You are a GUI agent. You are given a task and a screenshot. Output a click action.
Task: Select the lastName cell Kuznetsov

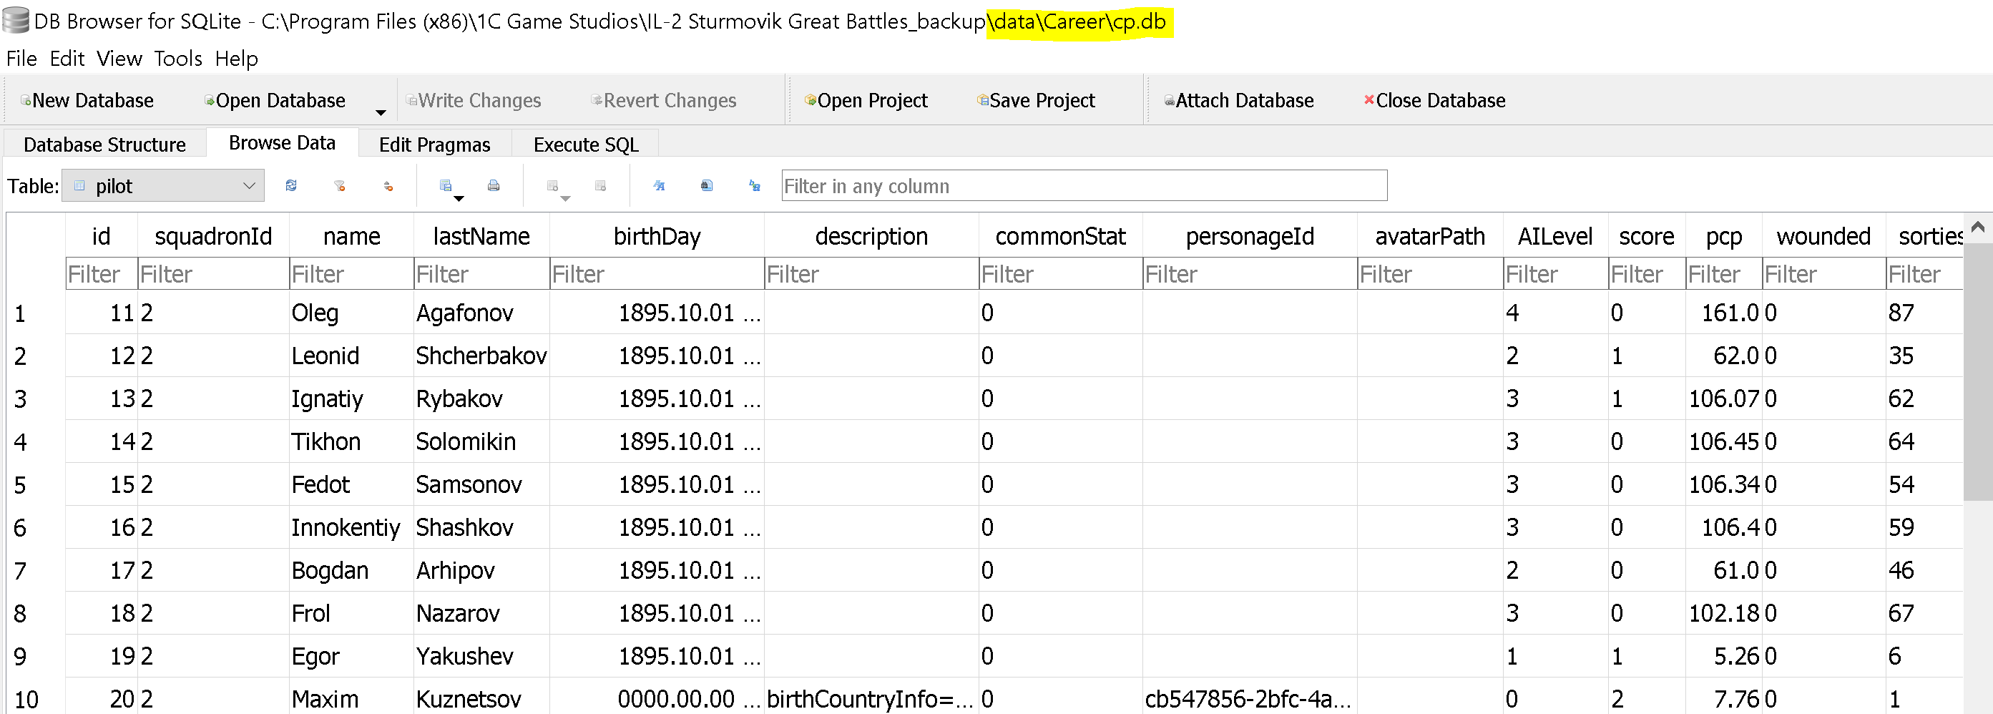pos(481,699)
